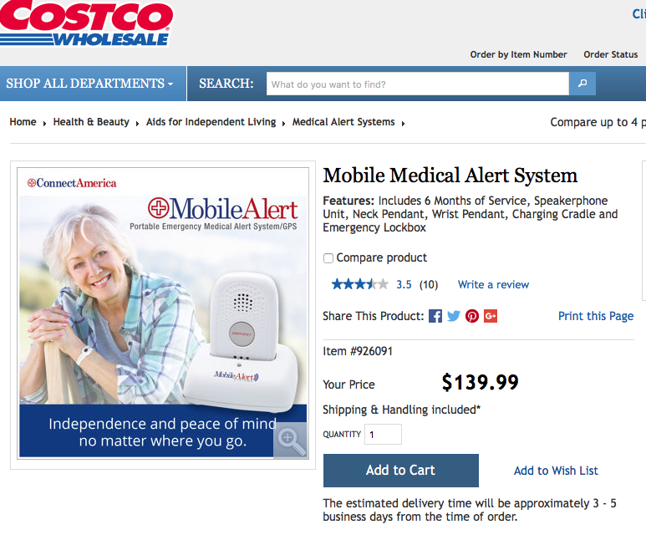
Task: Share product on Pinterest
Action: pos(472,316)
